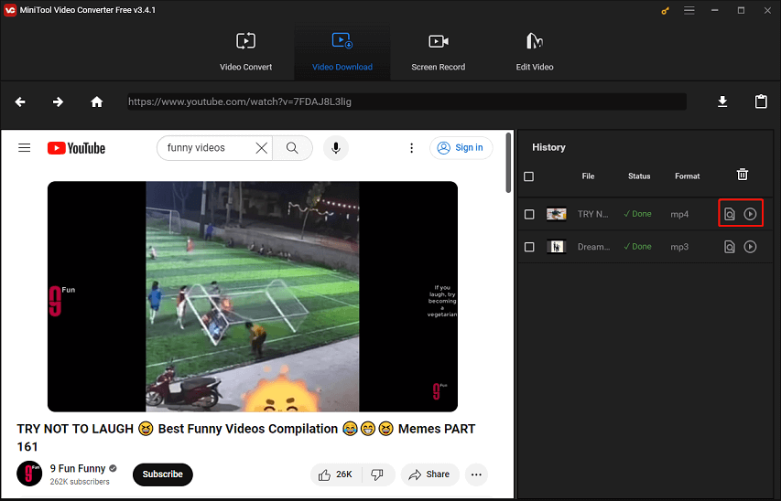Image resolution: width=781 pixels, height=501 pixels.
Task: Click the History panel title
Action: [x=548, y=147]
